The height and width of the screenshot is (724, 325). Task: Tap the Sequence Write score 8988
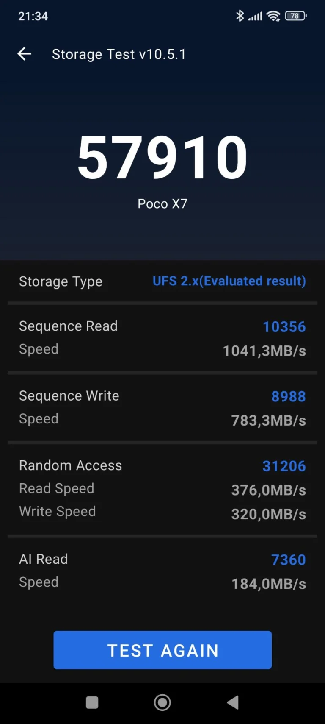click(x=288, y=396)
